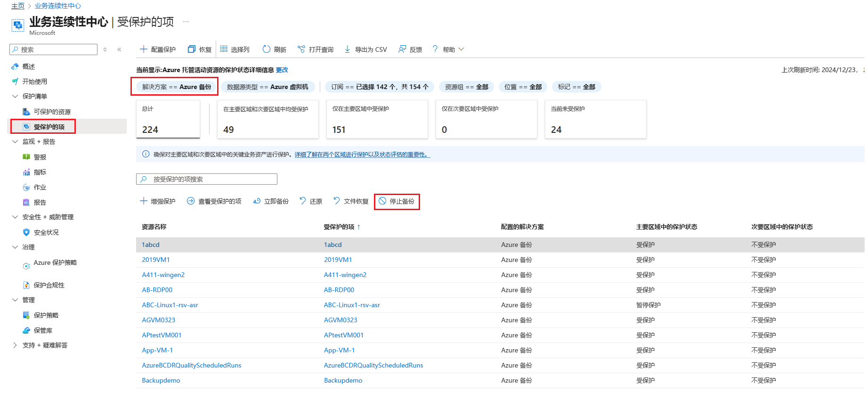Click the 保护合规性 document icon
The width and height of the screenshot is (867, 401).
click(26, 285)
